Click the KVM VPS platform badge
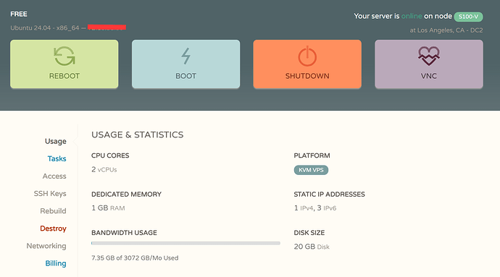This screenshot has width=500, height=277. (x=311, y=170)
